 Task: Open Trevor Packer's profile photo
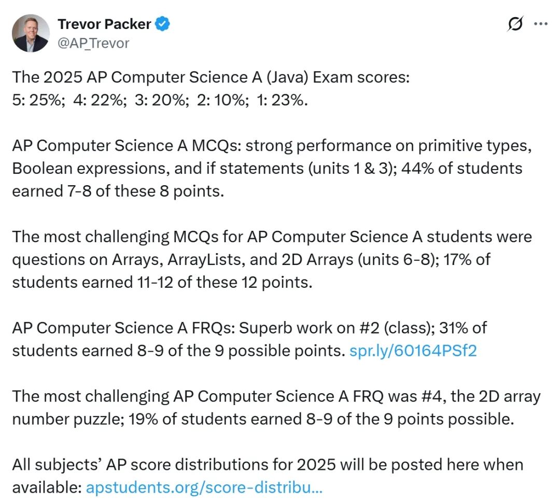(x=31, y=33)
